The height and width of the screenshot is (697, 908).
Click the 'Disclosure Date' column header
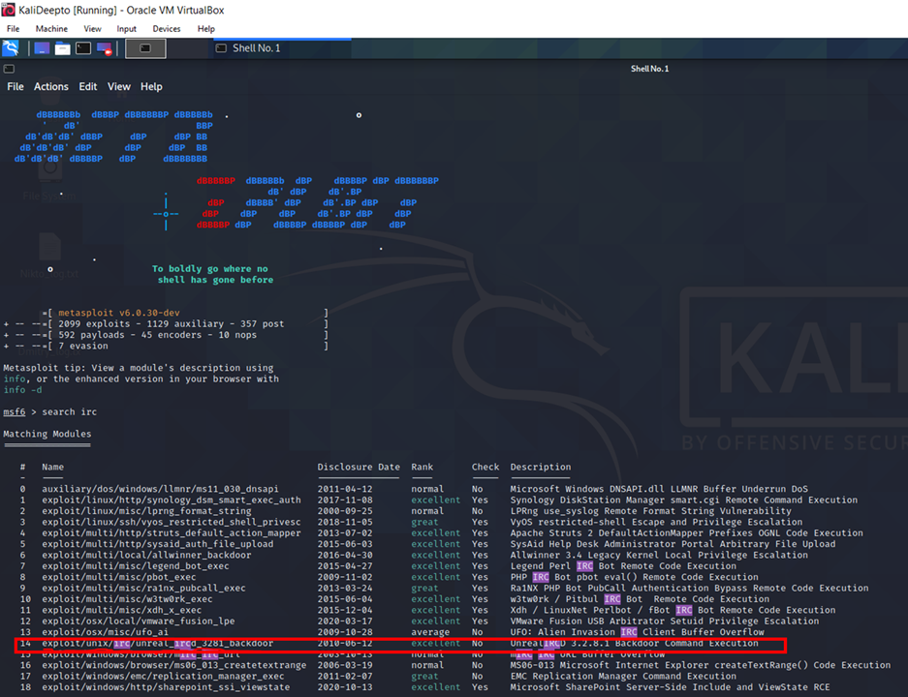[359, 467]
